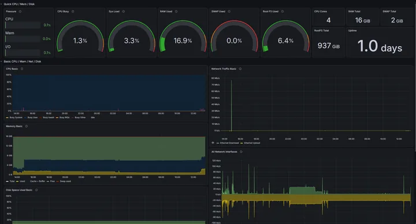Click the Uptime panel title
The height and width of the screenshot is (224, 416).
point(352,31)
